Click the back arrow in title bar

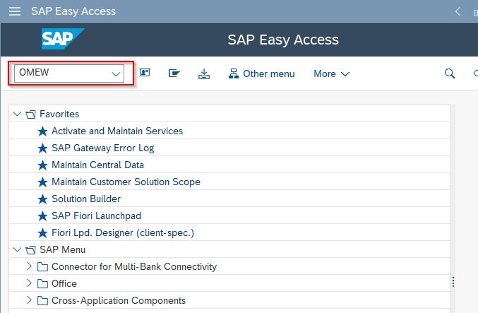(x=458, y=11)
